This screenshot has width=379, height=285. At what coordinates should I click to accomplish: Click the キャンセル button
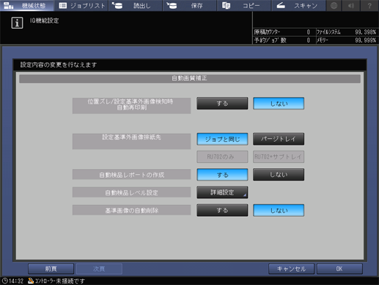(291, 269)
